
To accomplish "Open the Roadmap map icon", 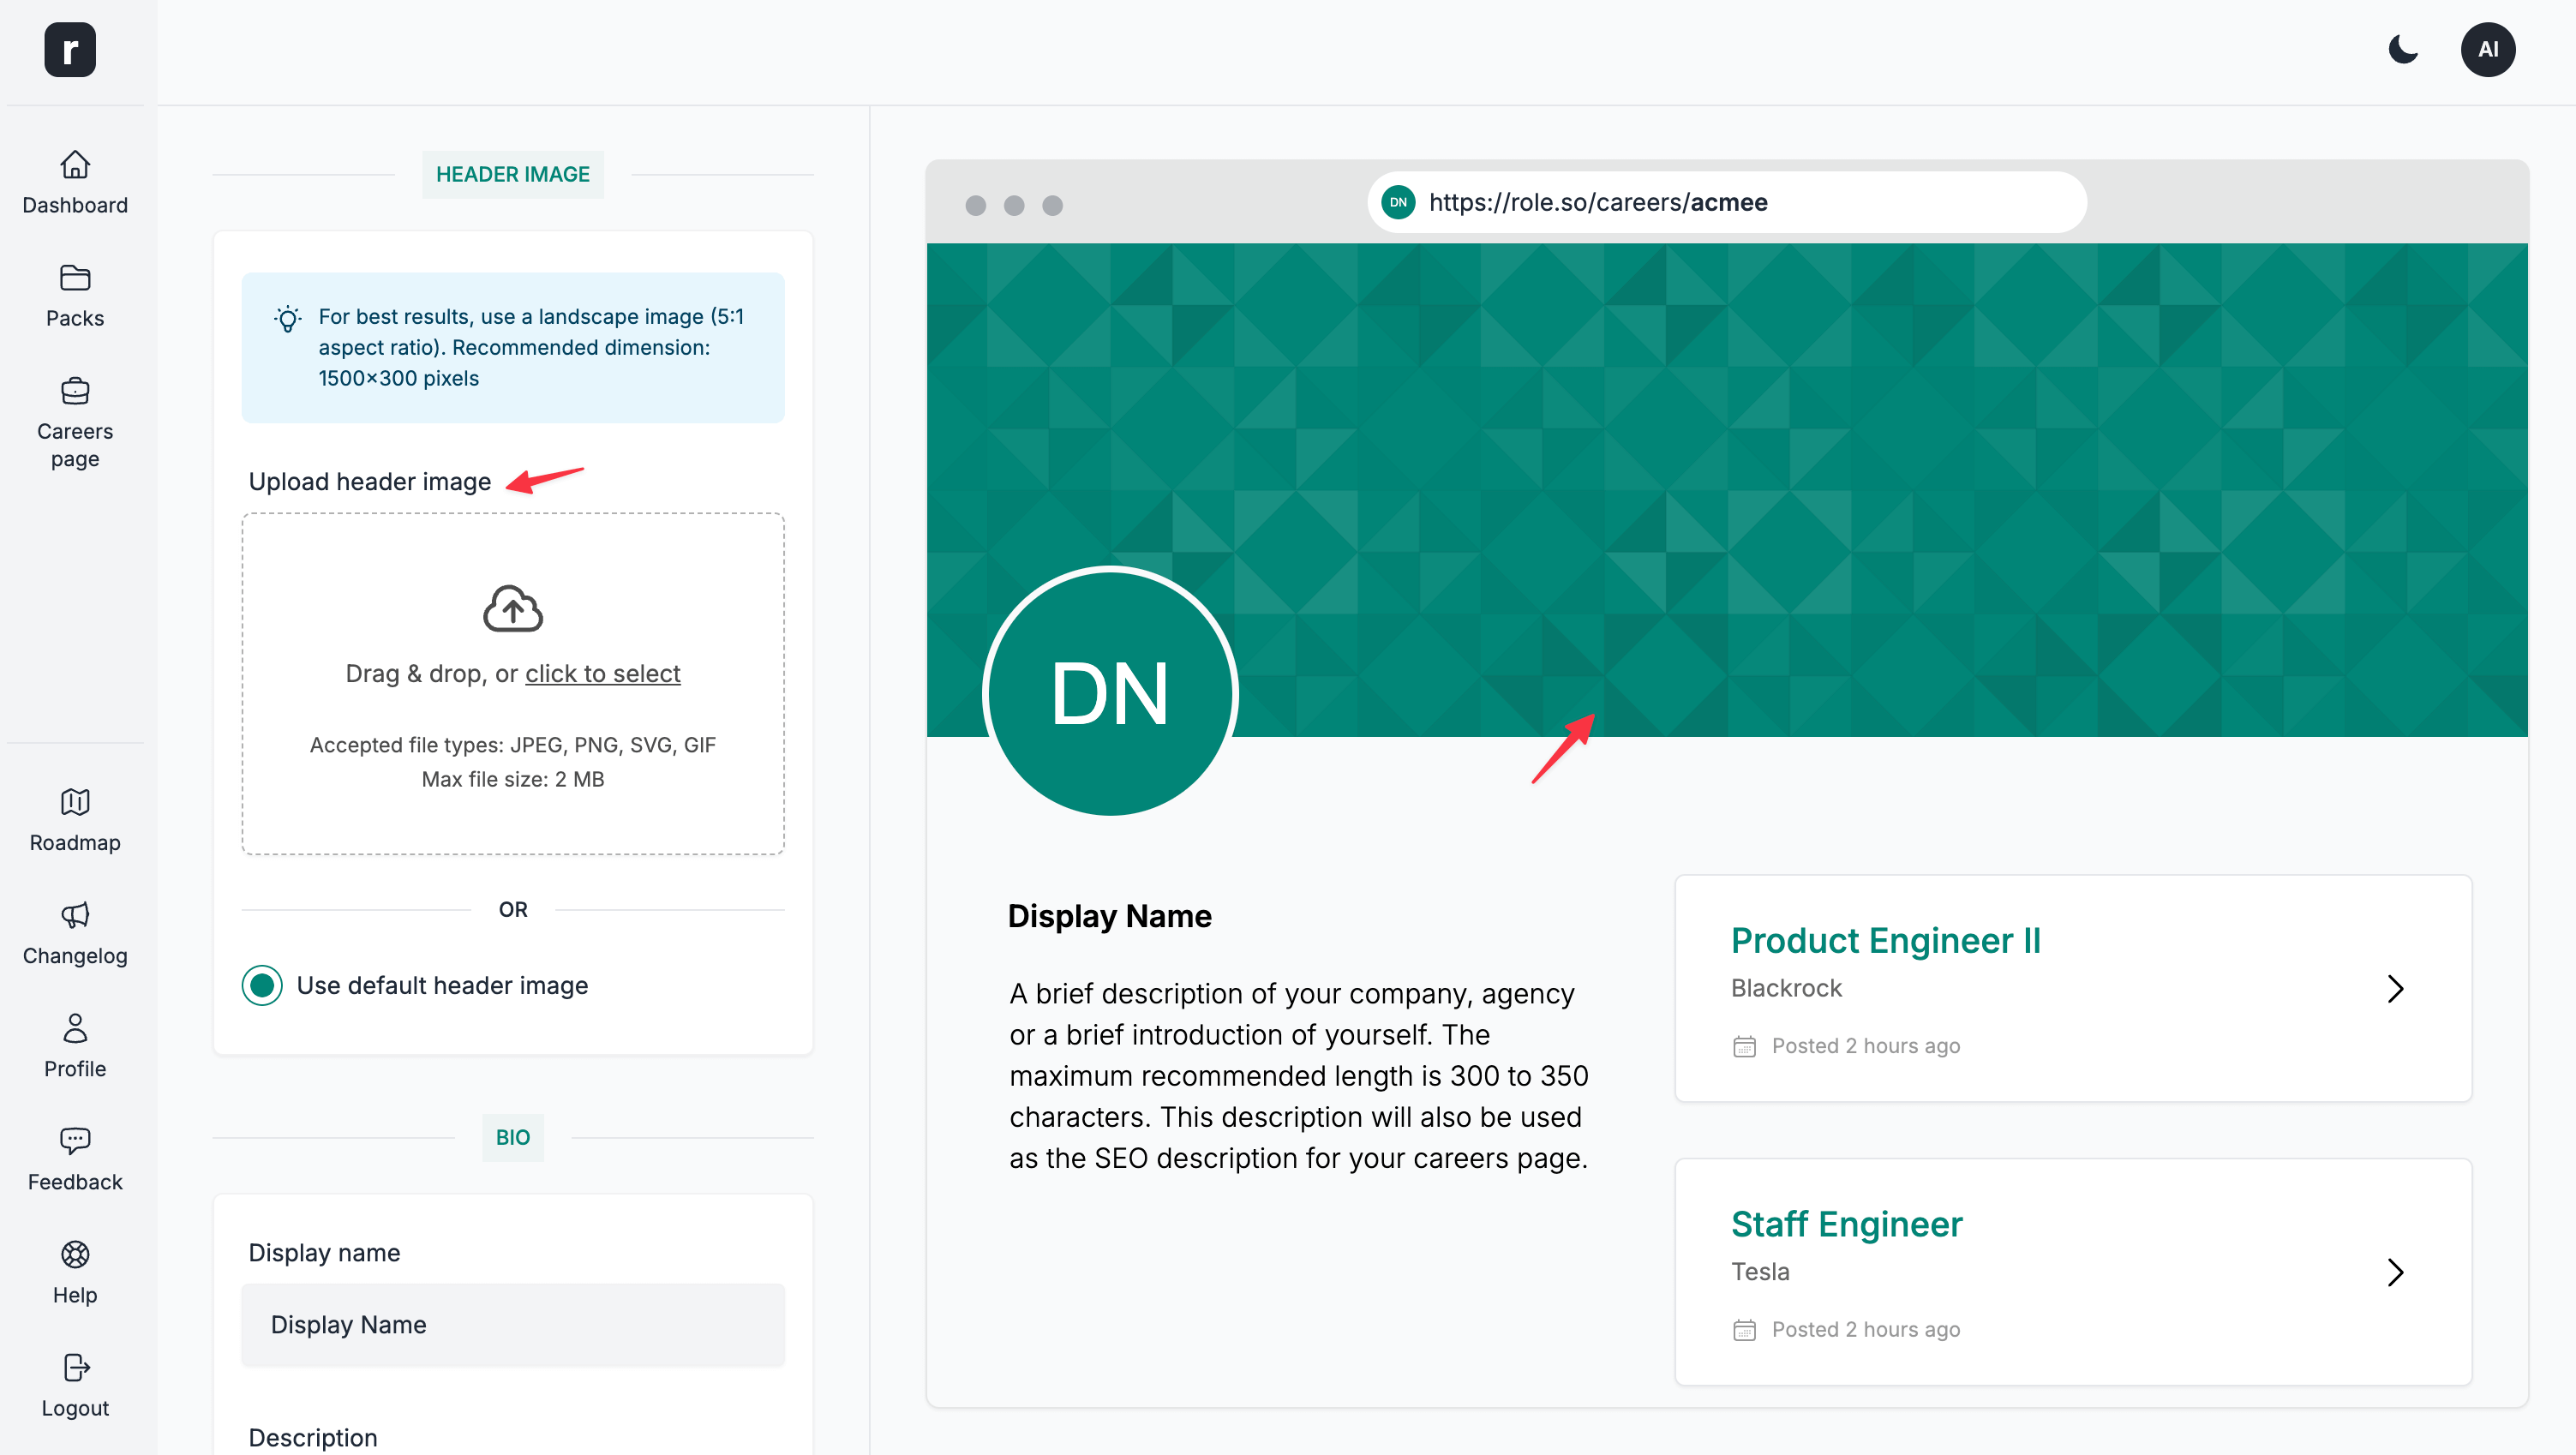I will [75, 802].
